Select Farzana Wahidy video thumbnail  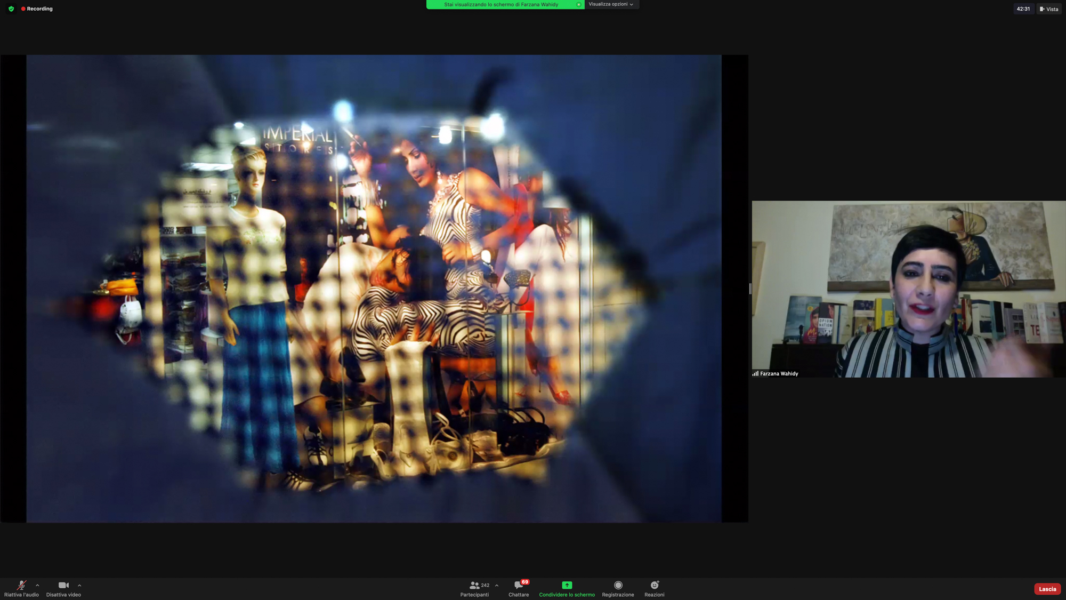point(909,289)
